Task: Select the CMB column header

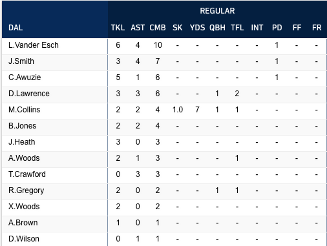Action: (x=158, y=28)
